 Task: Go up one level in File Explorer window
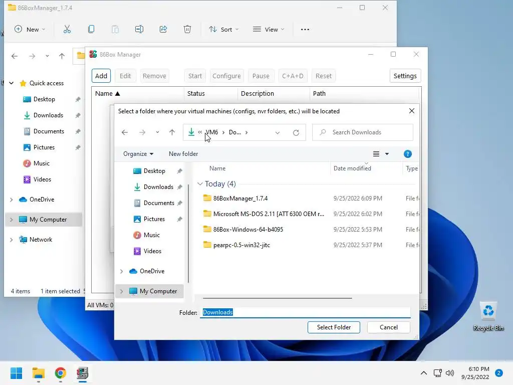[62, 56]
